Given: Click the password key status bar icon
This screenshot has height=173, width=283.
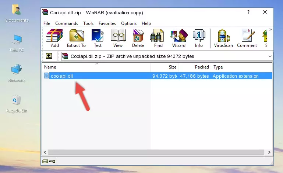Looking at the screenshot, I should tap(52, 161).
